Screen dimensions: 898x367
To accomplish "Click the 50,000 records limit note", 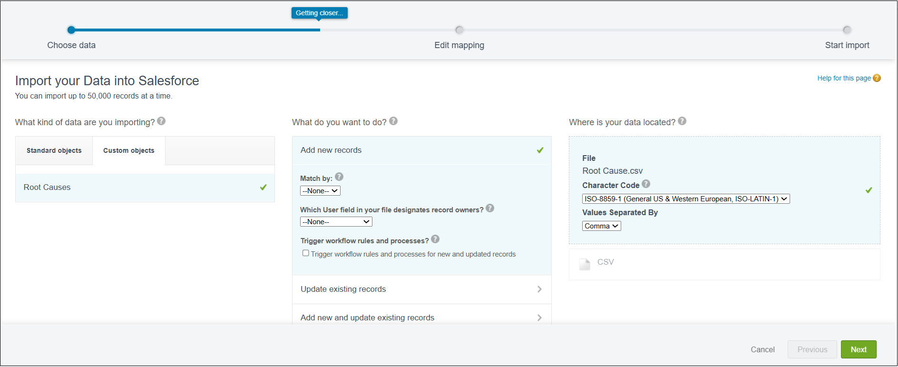I will pos(94,96).
